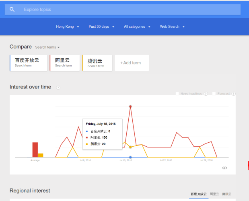Click the red 阿里云: 100 tooltip swatch

point(87,137)
